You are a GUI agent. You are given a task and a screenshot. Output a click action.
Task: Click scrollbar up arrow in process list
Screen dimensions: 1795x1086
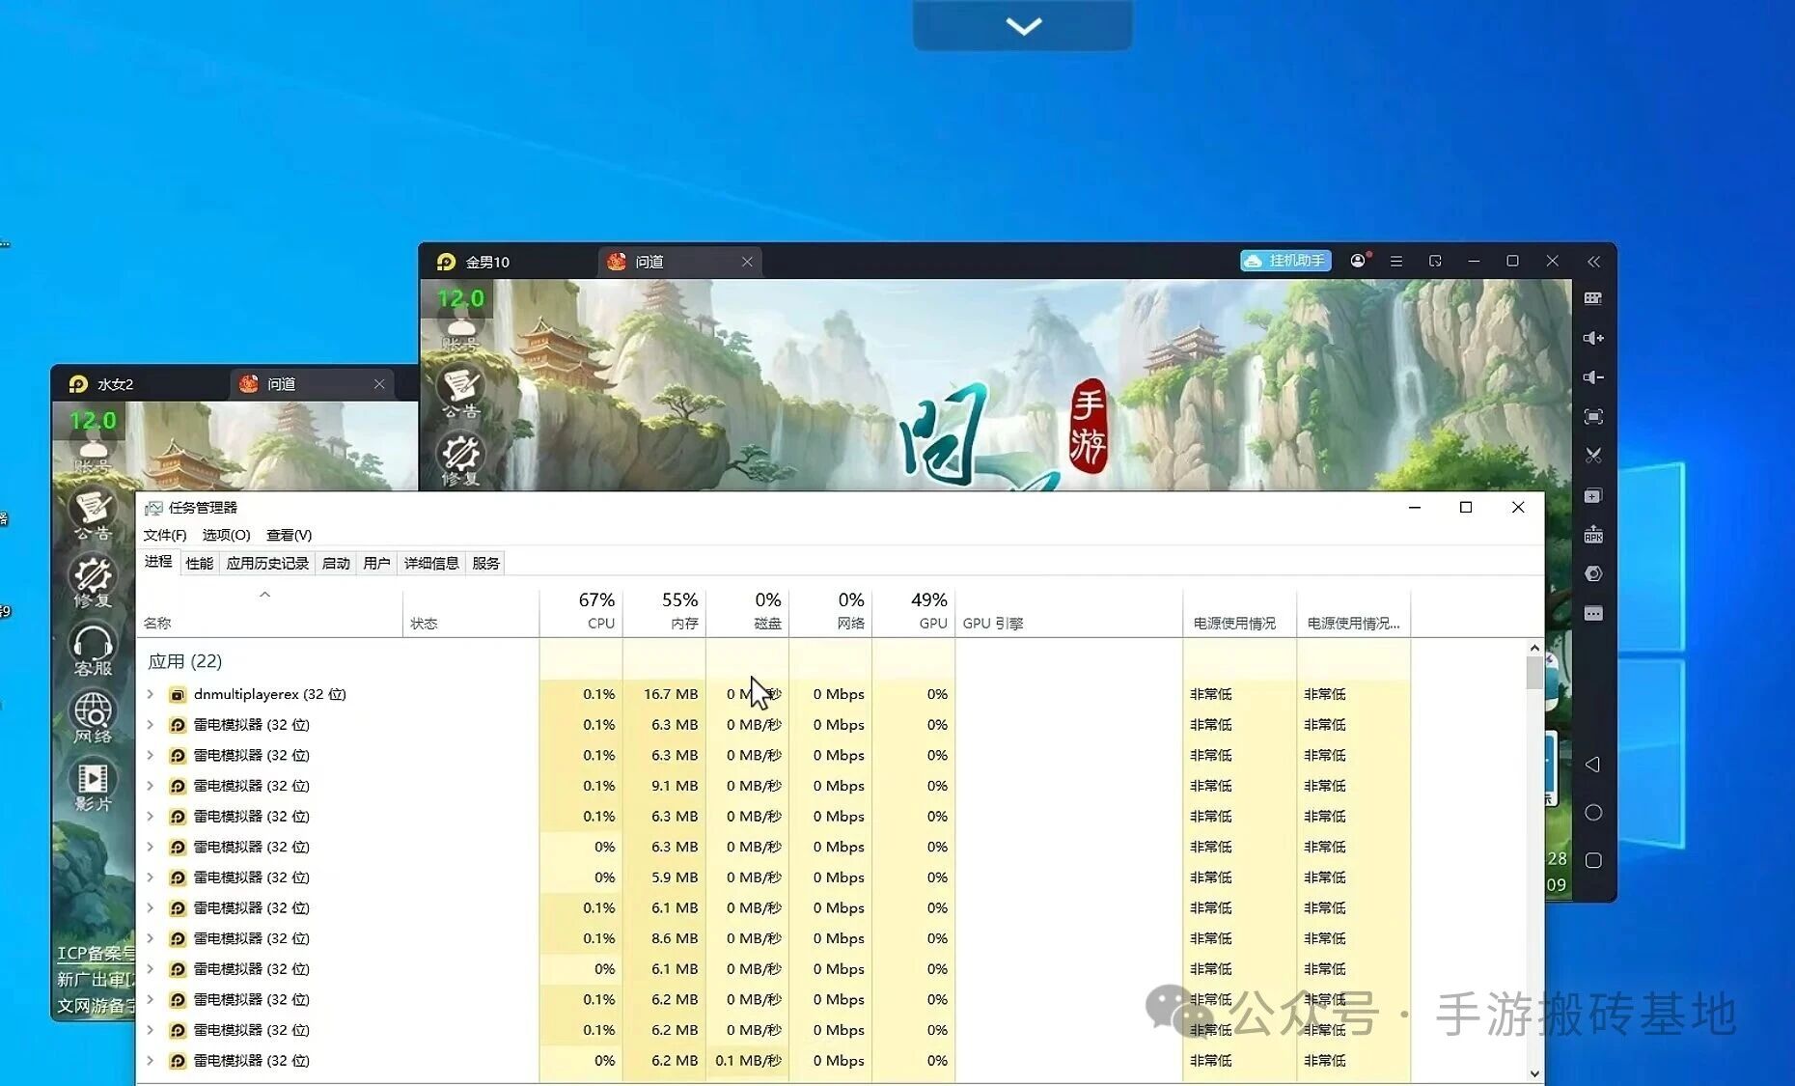1534,649
